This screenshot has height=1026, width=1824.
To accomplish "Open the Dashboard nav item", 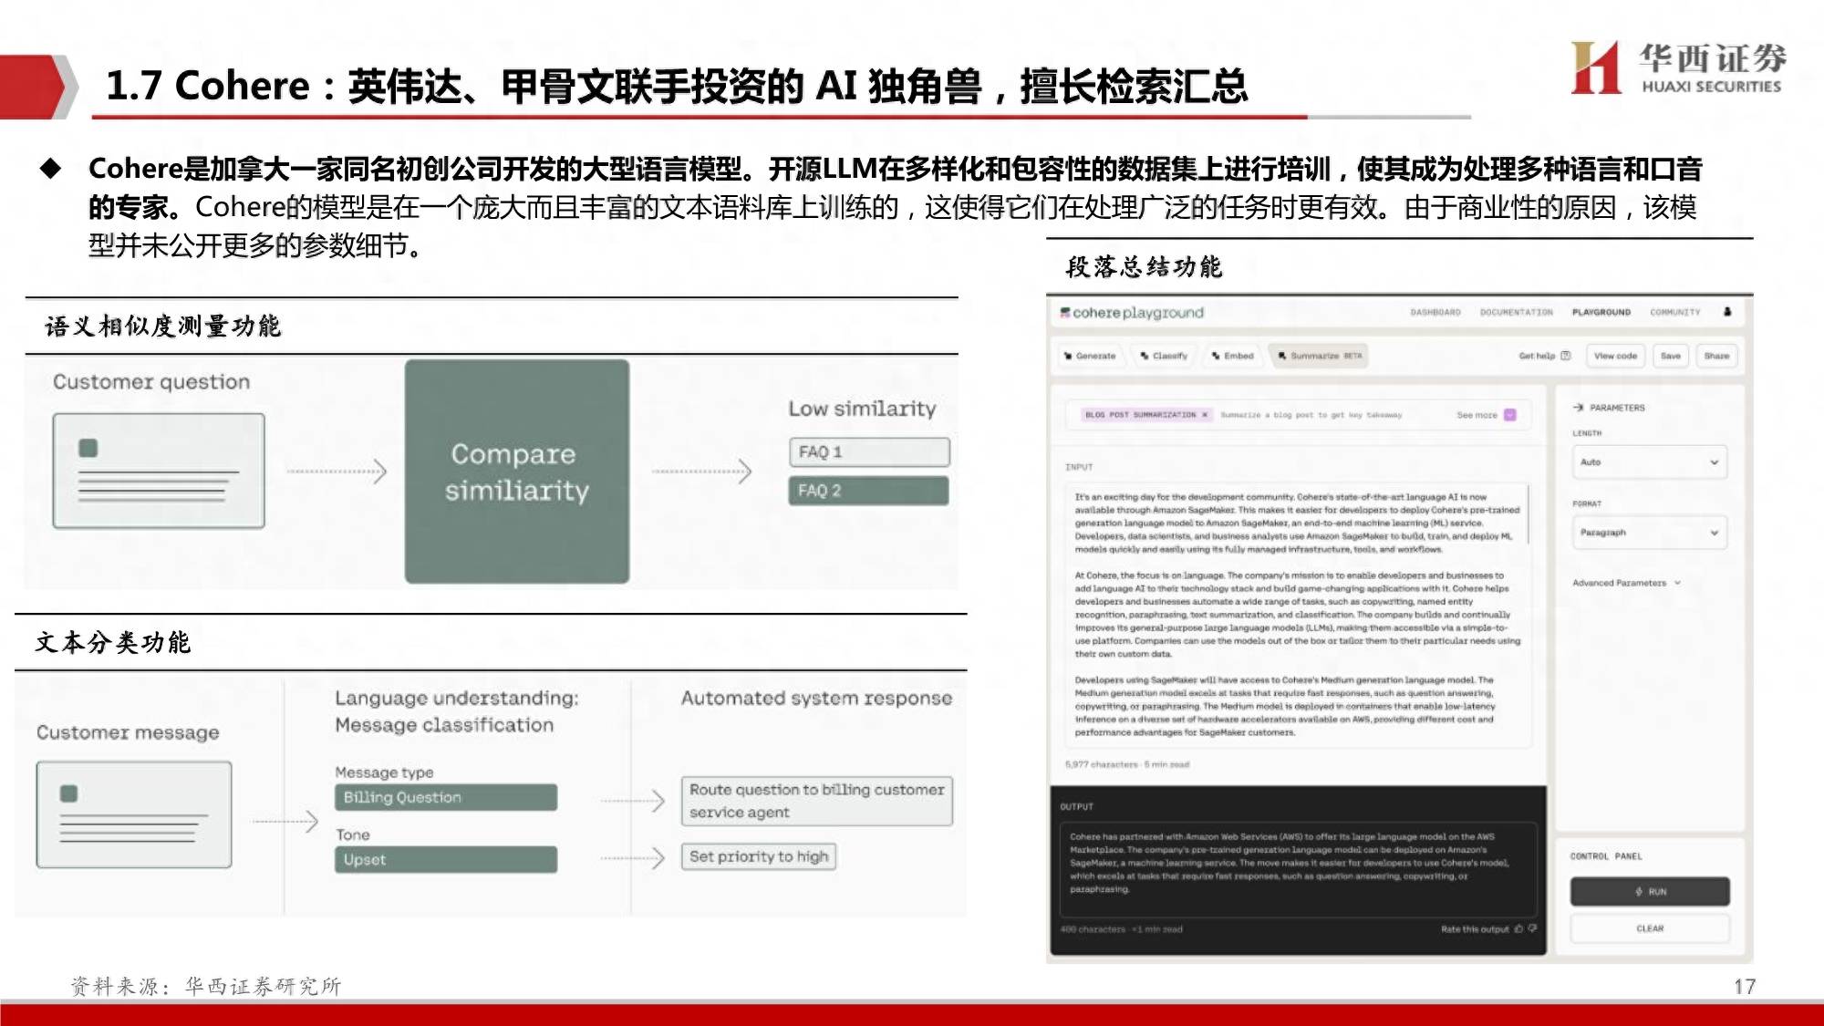I will pyautogui.click(x=1435, y=313).
